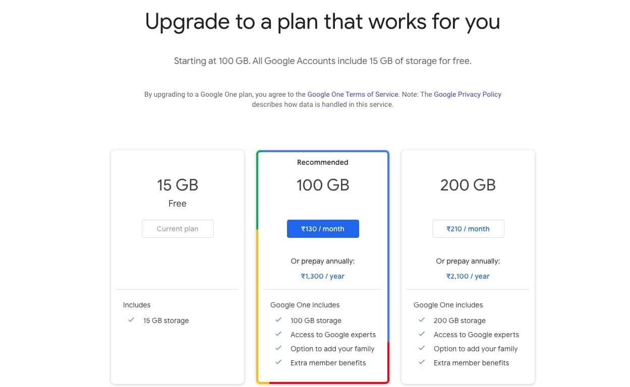Click the Current plan button
The image size is (630, 387).
pyautogui.click(x=178, y=228)
